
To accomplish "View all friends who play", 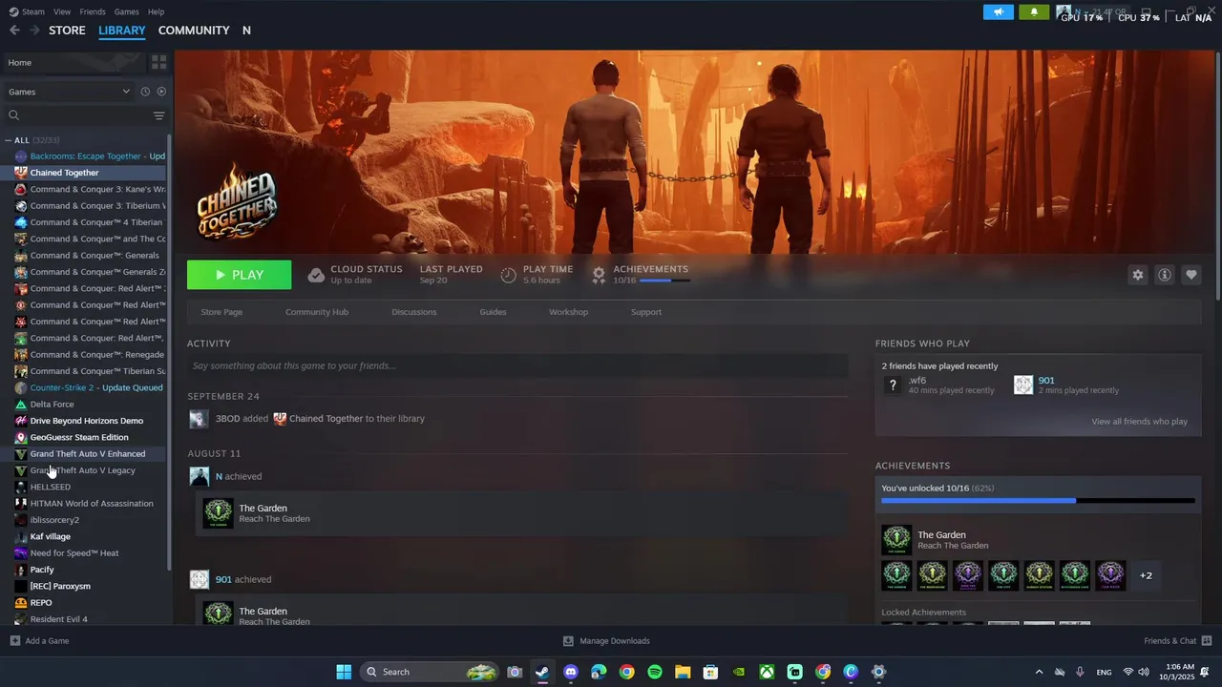I will 1139,422.
